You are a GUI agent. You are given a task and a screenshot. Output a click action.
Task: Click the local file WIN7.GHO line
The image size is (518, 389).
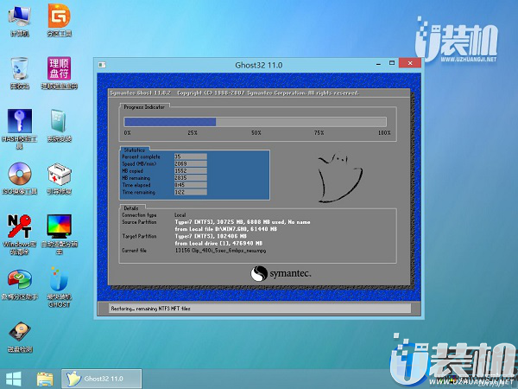pos(226,229)
